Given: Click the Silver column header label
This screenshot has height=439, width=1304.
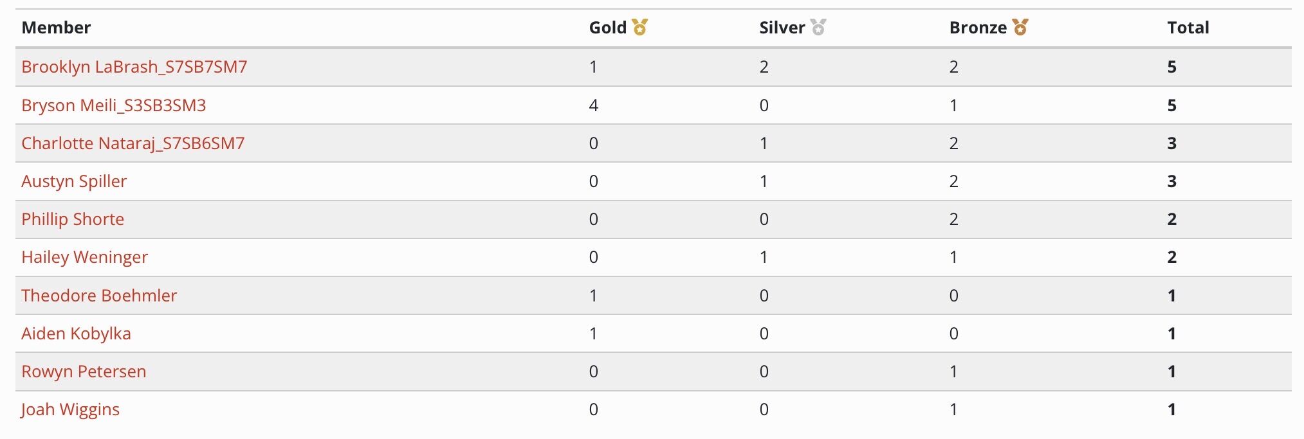Looking at the screenshot, I should tap(782, 28).
